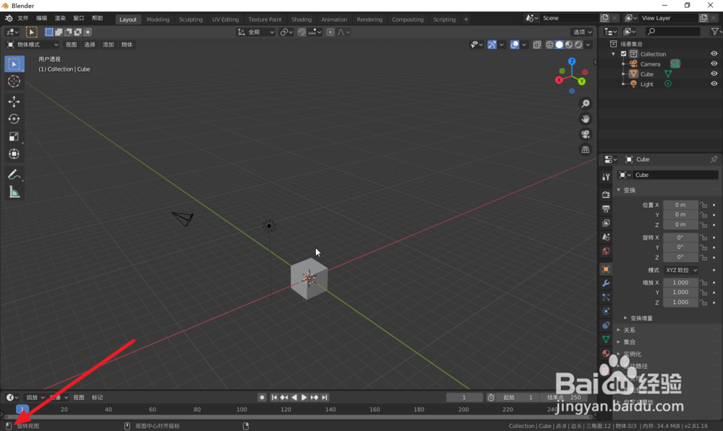Open the Object properties tab icon
The width and height of the screenshot is (723, 431).
point(606,269)
